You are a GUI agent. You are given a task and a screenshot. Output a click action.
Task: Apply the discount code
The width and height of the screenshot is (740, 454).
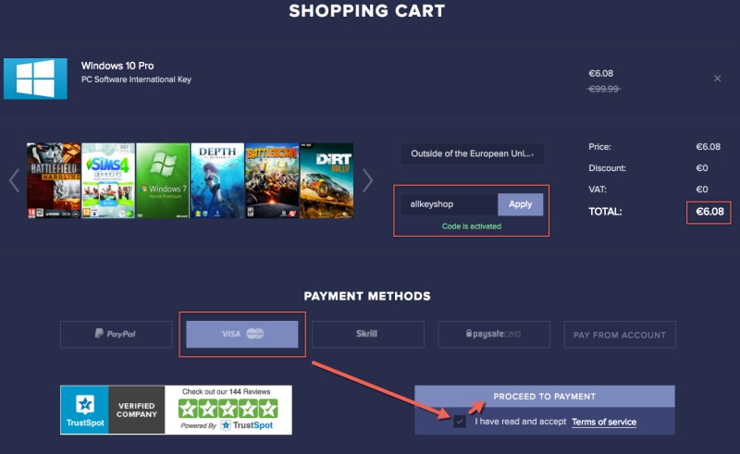[x=520, y=204]
